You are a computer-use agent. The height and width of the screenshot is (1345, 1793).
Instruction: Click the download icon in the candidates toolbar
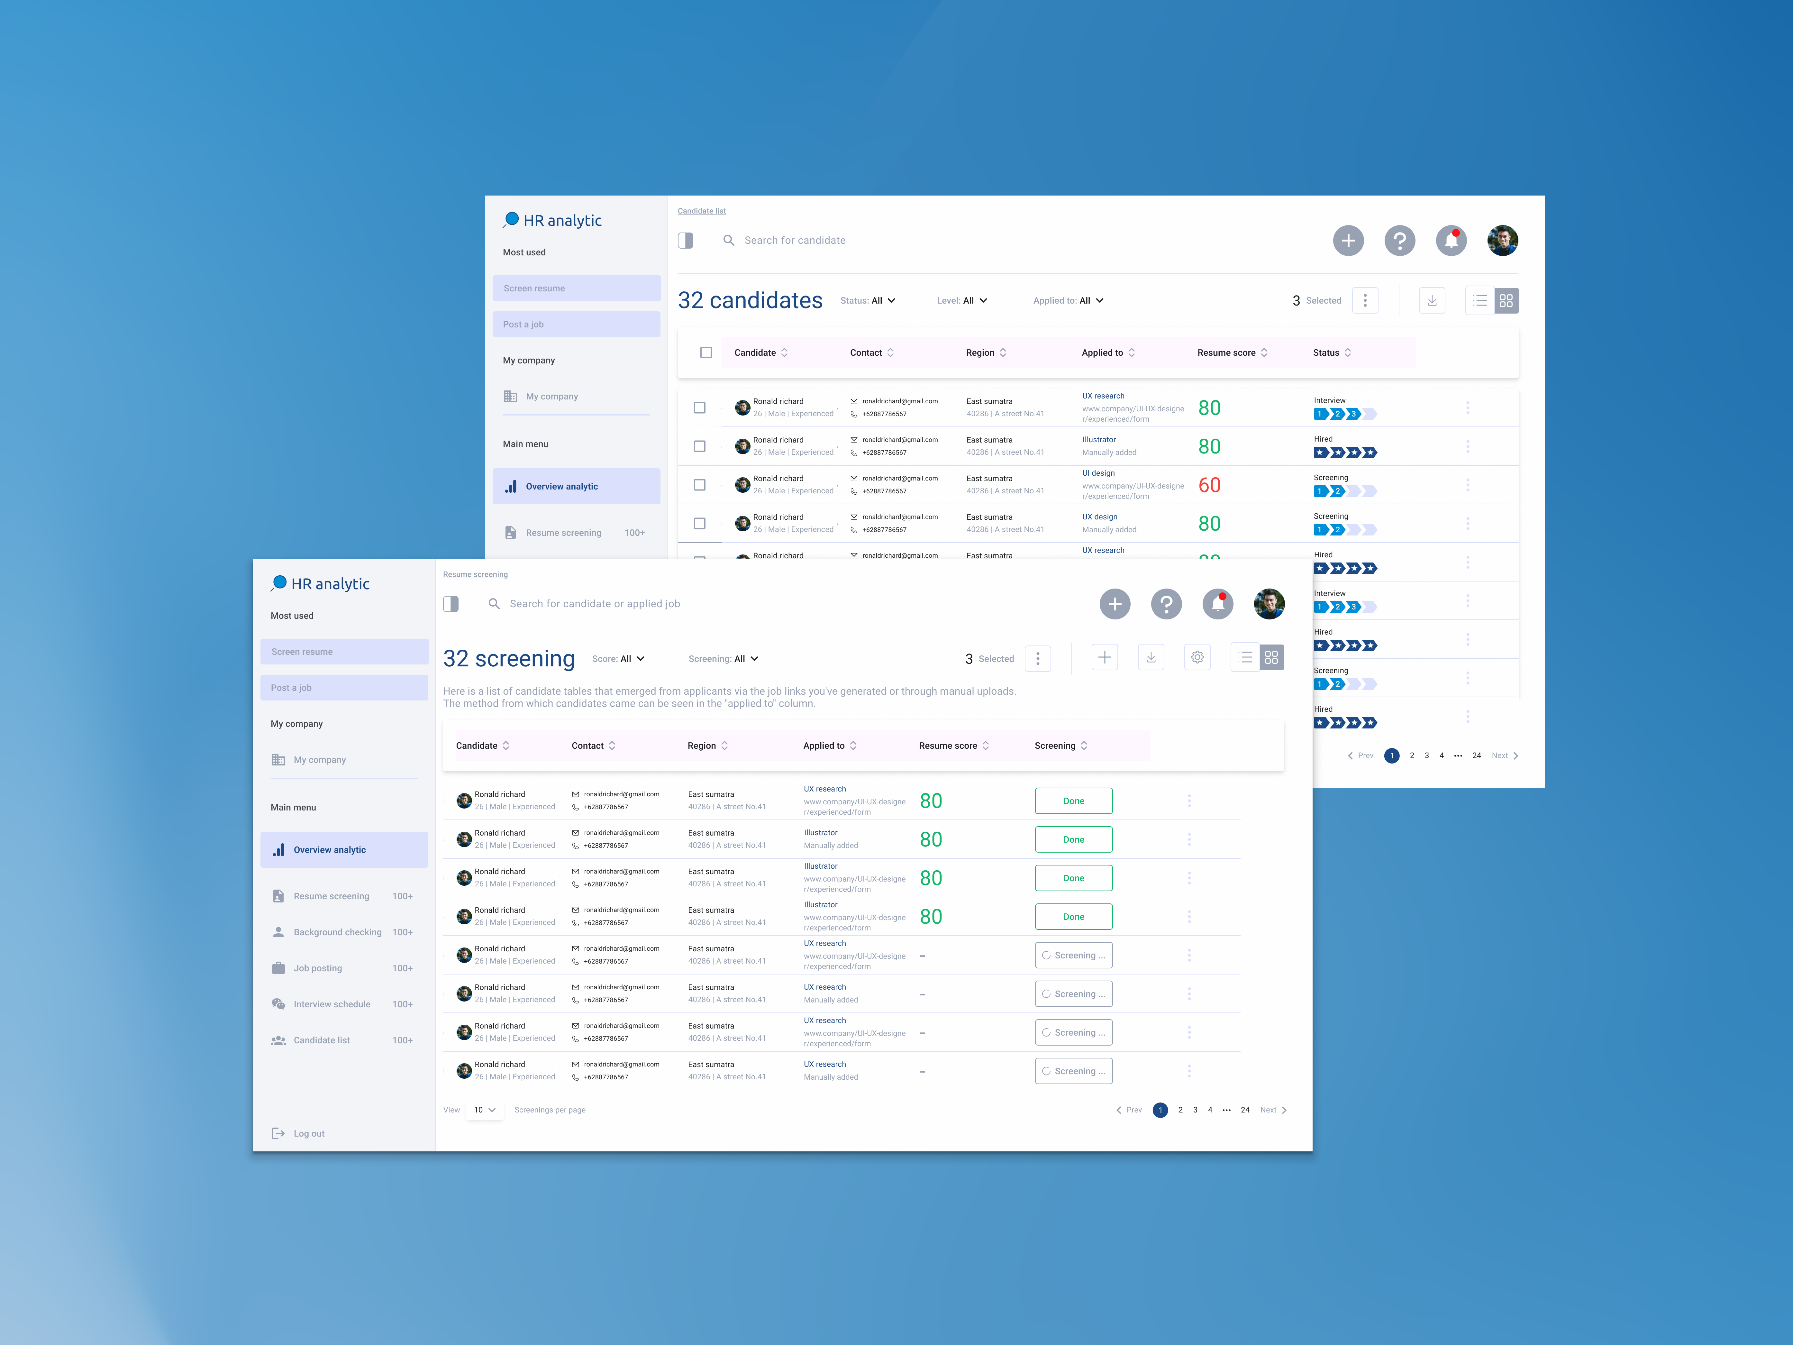click(1432, 301)
